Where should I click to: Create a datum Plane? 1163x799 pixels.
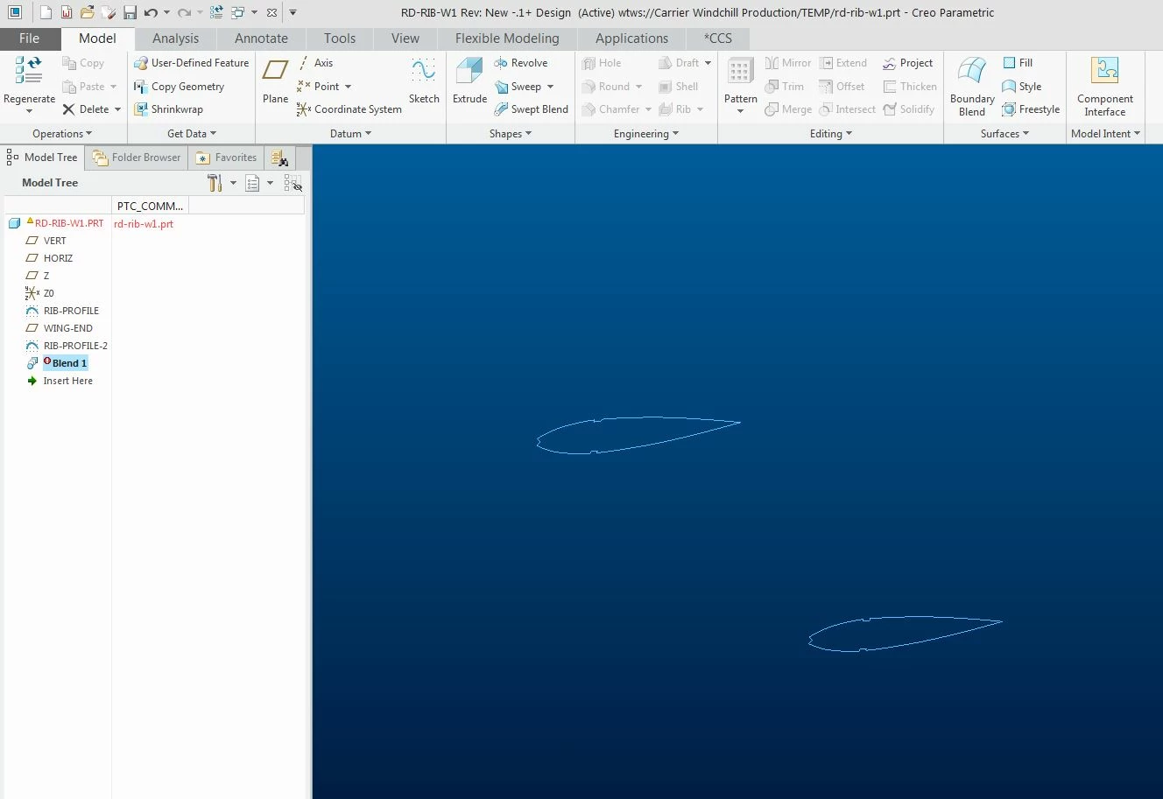point(275,81)
